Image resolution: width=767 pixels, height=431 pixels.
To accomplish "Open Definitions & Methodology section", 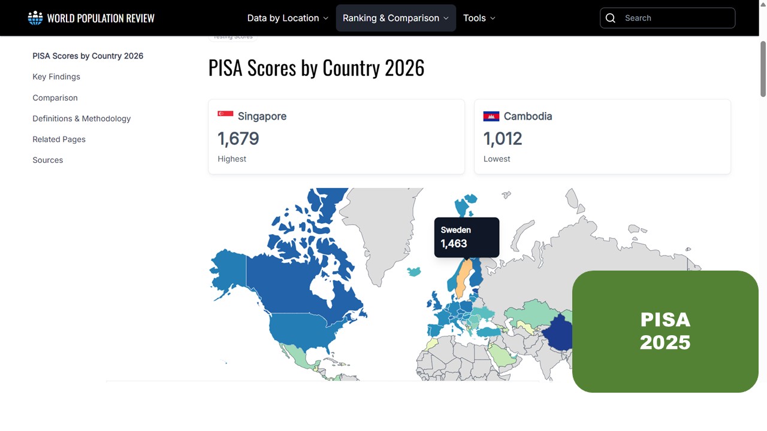I will pyautogui.click(x=81, y=119).
